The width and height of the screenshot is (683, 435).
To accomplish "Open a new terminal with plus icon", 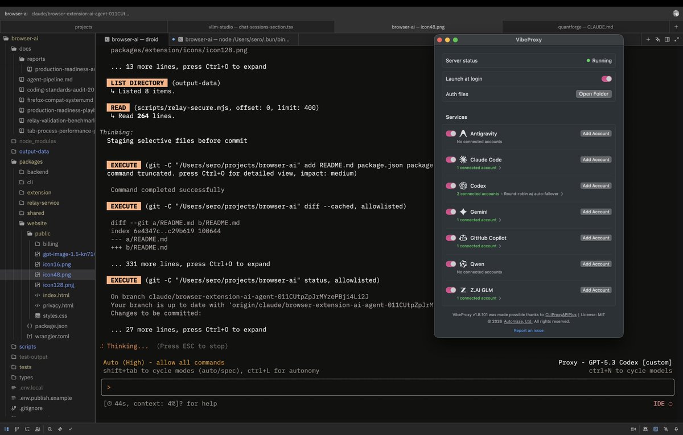I will tap(648, 39).
